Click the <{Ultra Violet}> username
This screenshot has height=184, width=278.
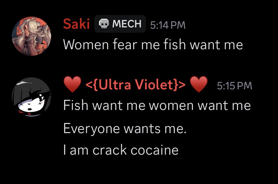pyautogui.click(x=135, y=85)
